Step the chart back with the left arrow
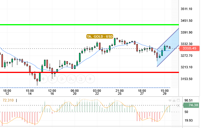The width and height of the screenshot is (201, 128). (43, 79)
